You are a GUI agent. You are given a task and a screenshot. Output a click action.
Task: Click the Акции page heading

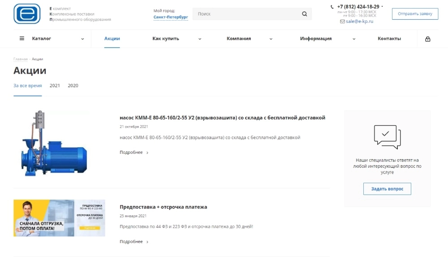pyautogui.click(x=30, y=70)
